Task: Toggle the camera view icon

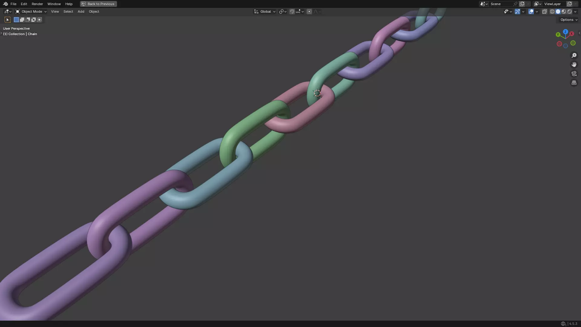Action: pyautogui.click(x=574, y=74)
